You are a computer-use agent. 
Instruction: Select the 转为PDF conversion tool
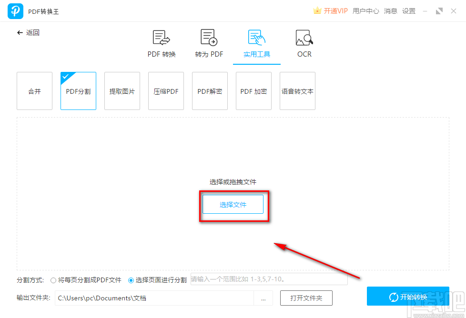pos(209,43)
